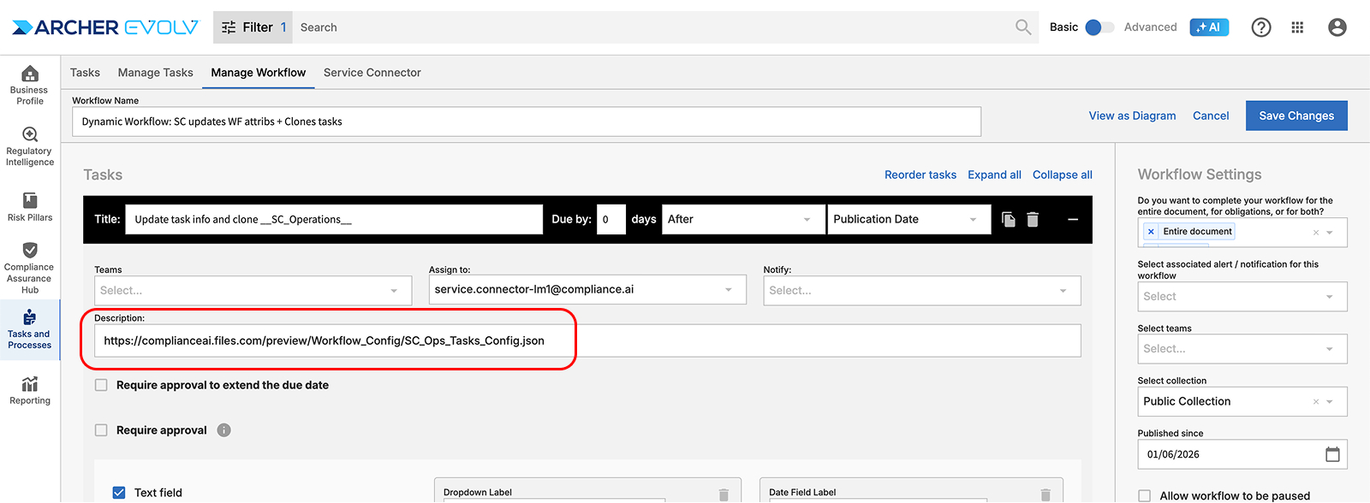This screenshot has height=503, width=1370.
Task: Switch to the Manage Tasks tab
Action: pyautogui.click(x=155, y=73)
